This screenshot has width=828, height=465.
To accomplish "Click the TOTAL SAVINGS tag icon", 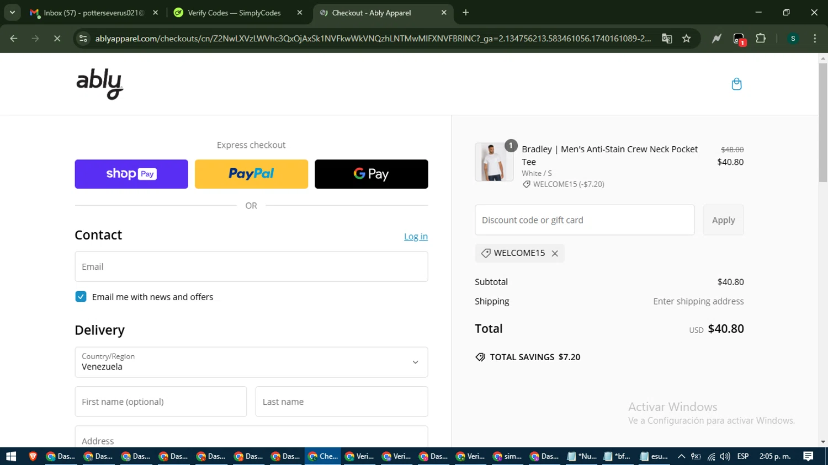I will 480,357.
